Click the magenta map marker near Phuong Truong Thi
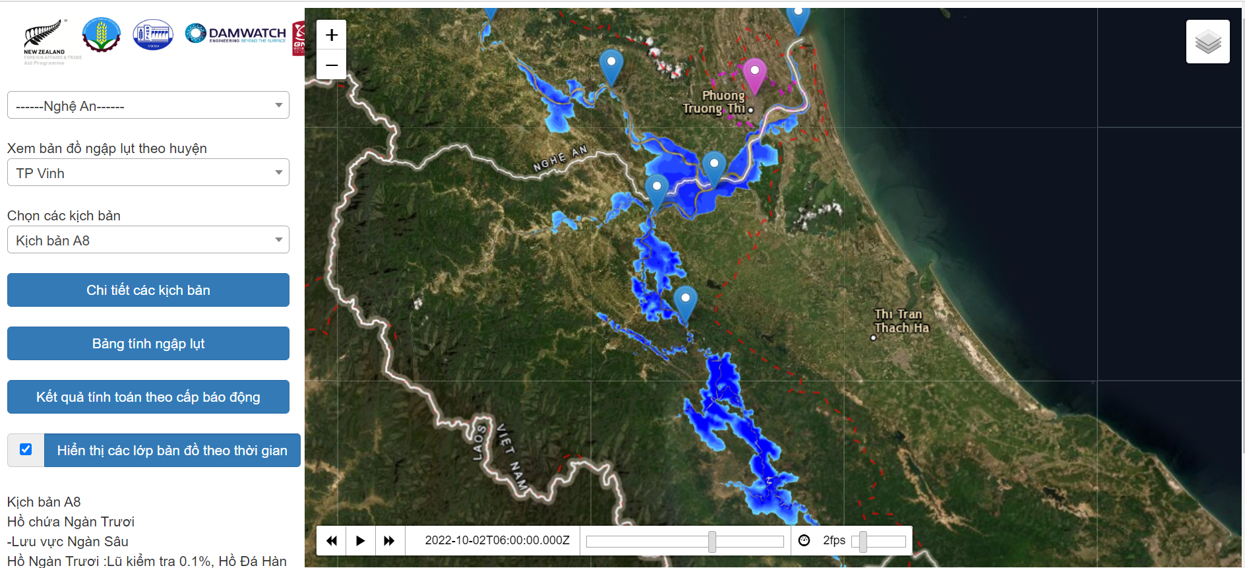This screenshot has height=568, width=1245. 754,73
